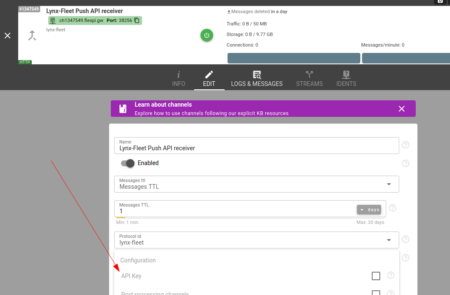Click help icon next to Name field

coord(405,145)
